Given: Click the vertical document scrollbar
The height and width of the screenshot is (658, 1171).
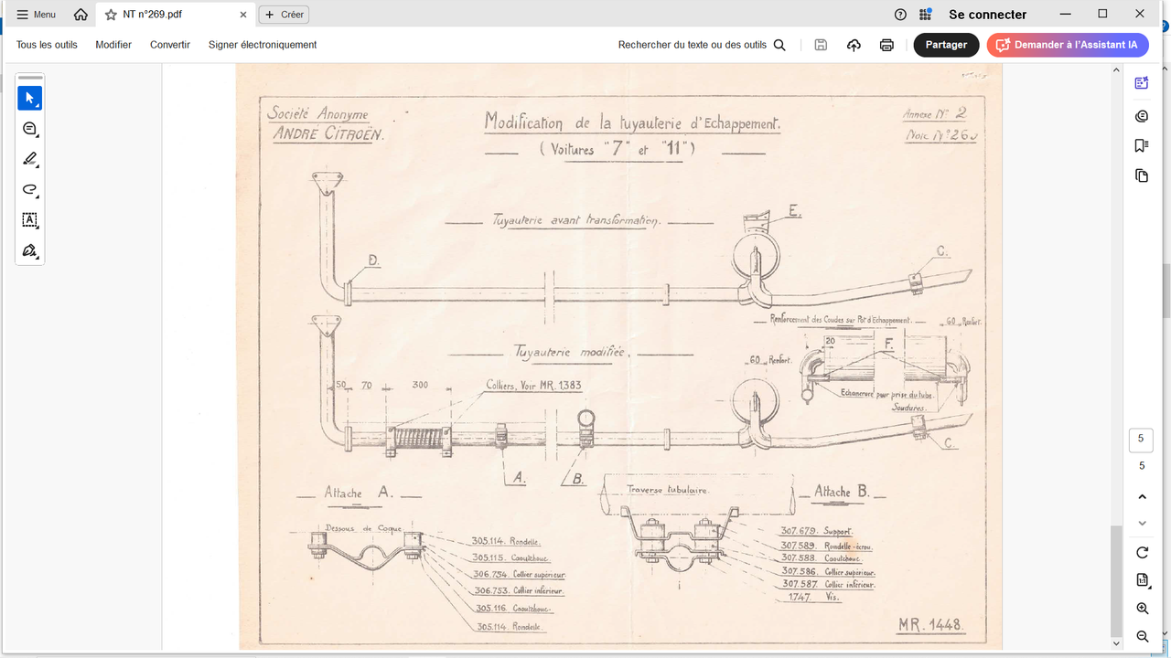Looking at the screenshot, I should [1116, 580].
